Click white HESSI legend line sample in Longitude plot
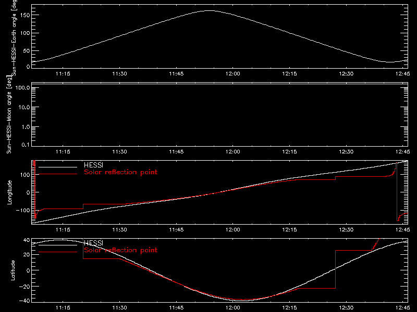This screenshot has height=312, width=417. coord(58,167)
